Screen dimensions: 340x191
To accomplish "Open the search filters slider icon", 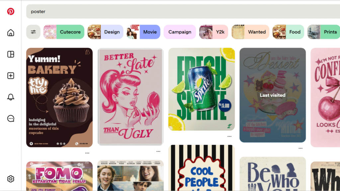I will (33, 32).
